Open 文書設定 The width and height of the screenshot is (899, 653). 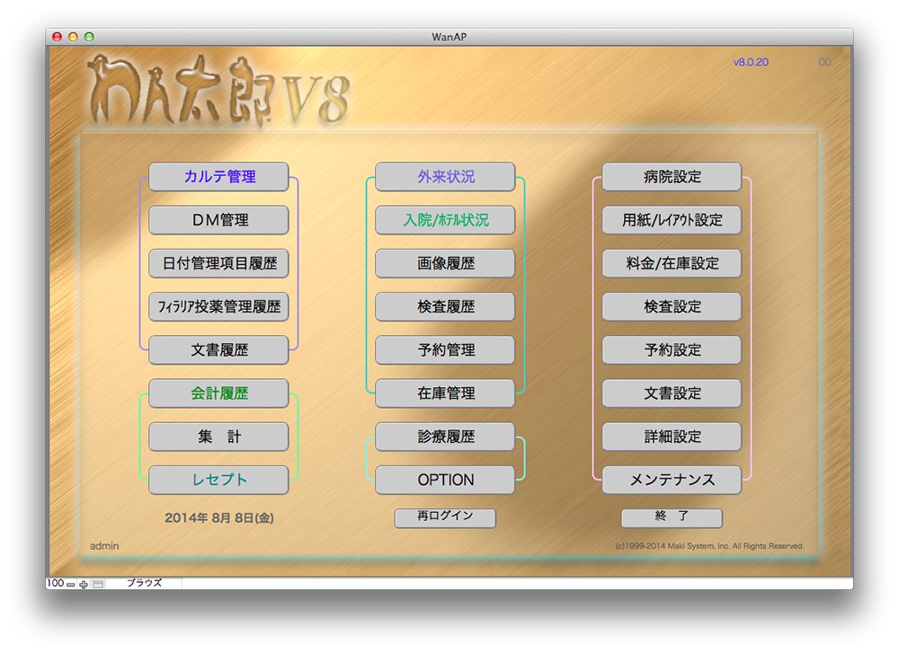click(672, 393)
